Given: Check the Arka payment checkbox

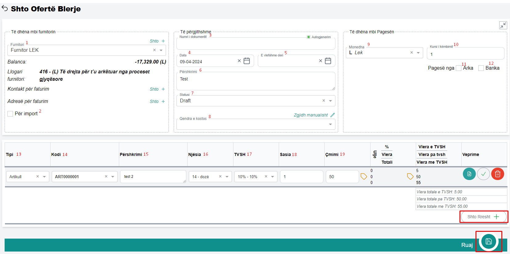Looking at the screenshot, I should coord(459,68).
